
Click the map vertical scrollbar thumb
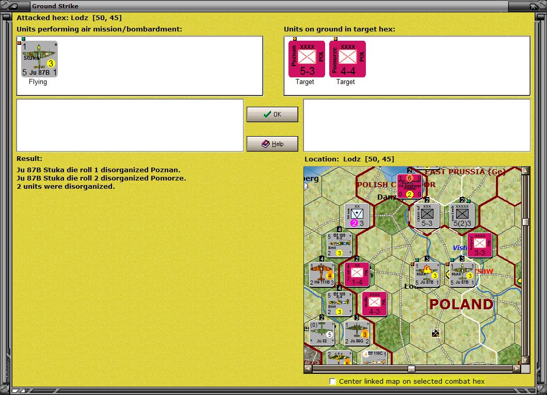525,222
